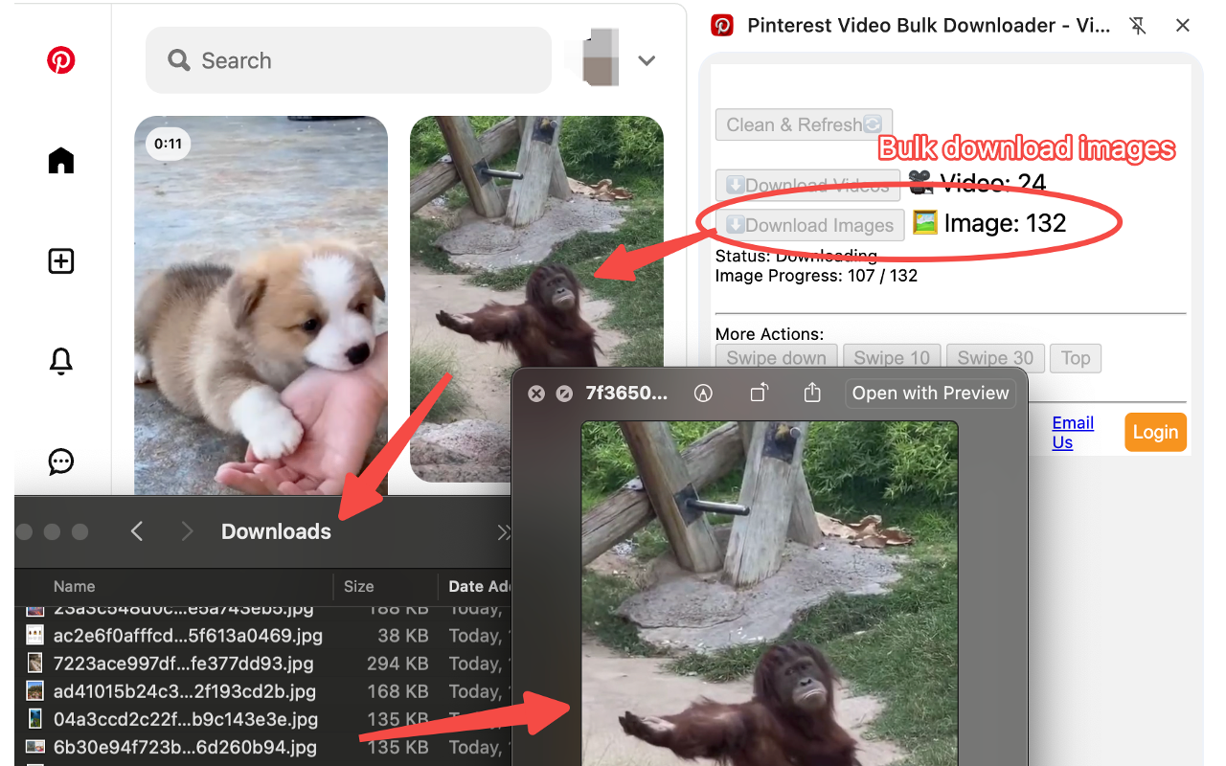Click the Pinterest logo in the extension popup header
This screenshot has height=766, width=1226.
click(720, 25)
